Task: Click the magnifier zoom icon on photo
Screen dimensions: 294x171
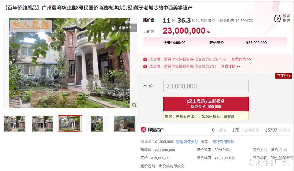Action: point(134,105)
